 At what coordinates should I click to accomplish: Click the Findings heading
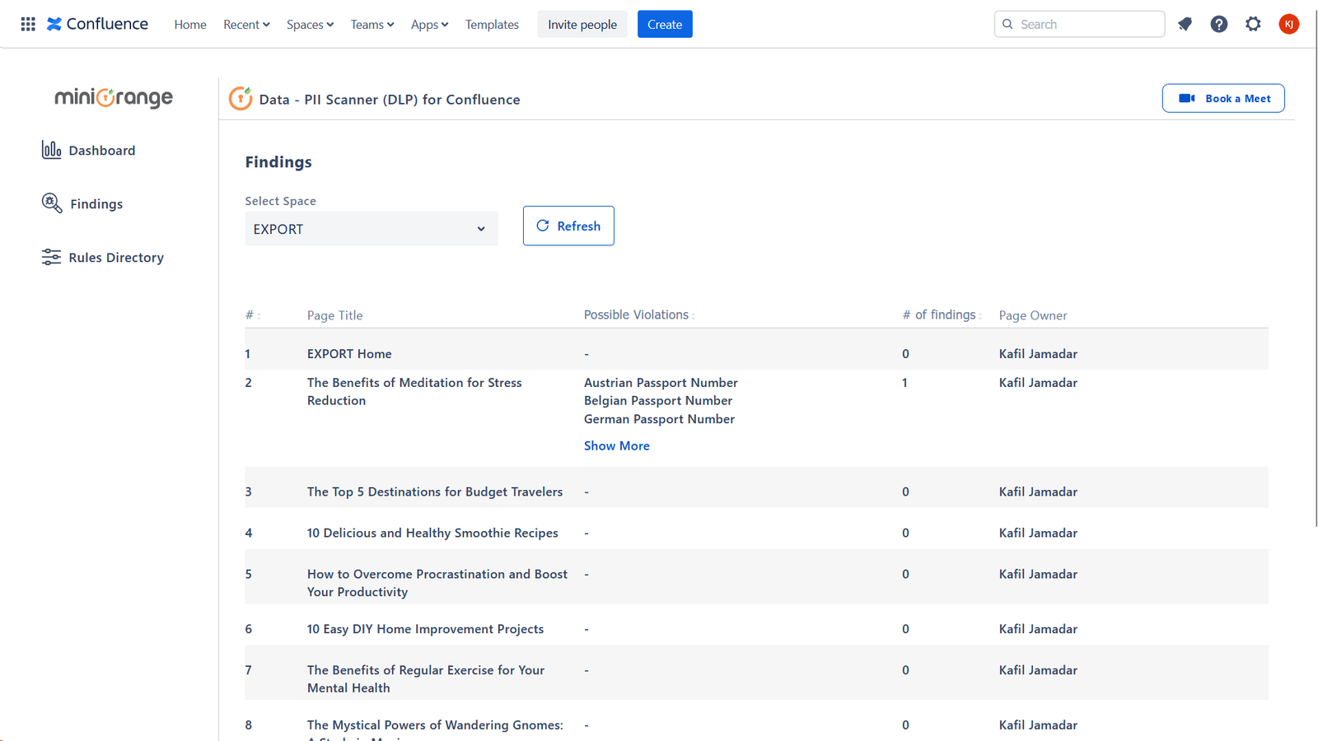tap(278, 161)
